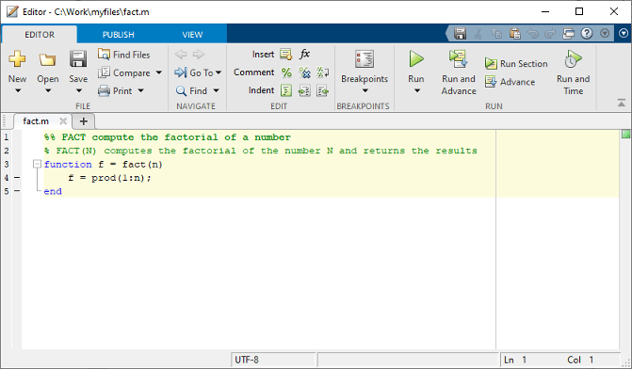Go back with the left navigation arrow
This screenshot has height=369, width=632.
[x=181, y=54]
